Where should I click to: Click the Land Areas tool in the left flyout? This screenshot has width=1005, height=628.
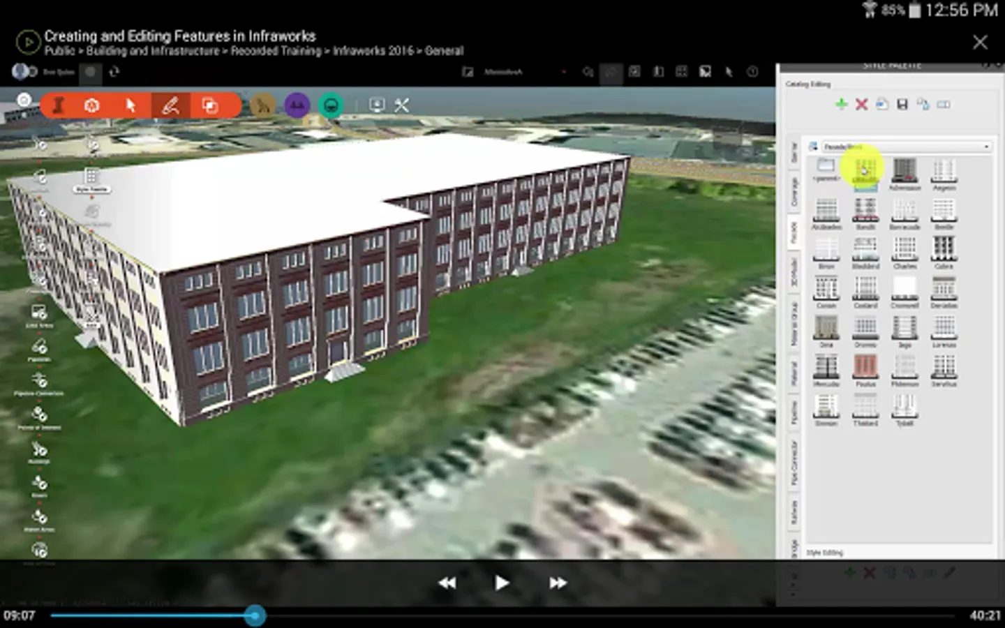(39, 315)
